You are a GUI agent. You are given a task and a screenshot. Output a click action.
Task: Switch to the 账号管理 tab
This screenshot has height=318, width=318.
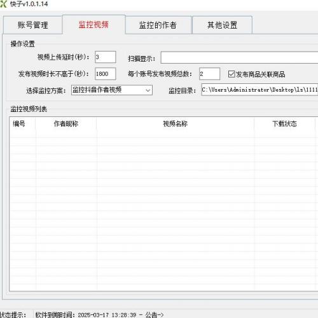32,25
